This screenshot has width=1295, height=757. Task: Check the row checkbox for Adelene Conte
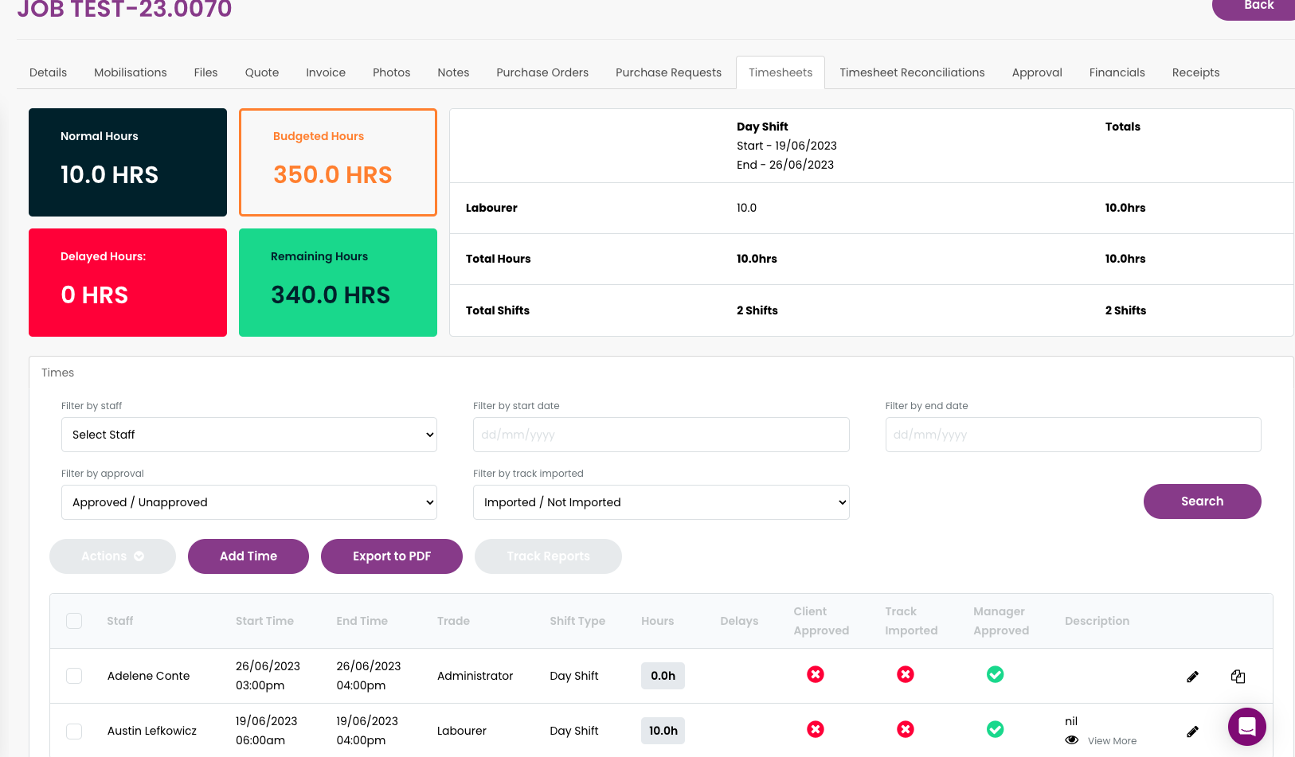(74, 675)
